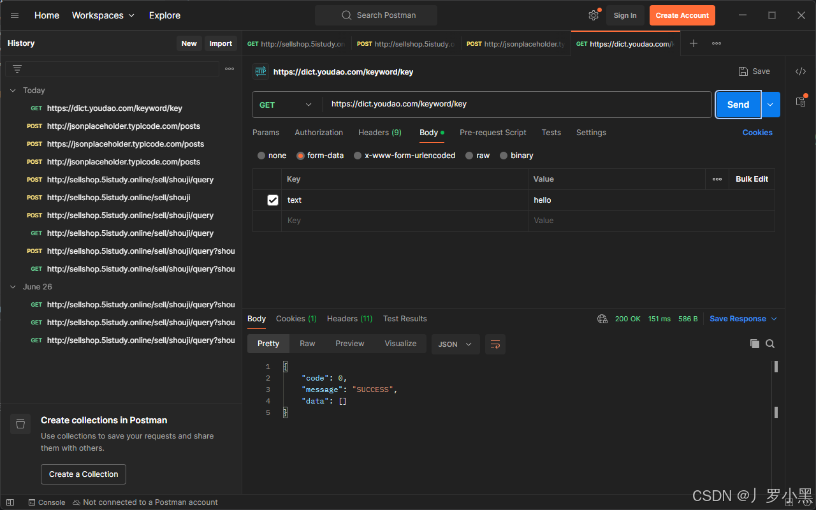Click the filter icon in History sidebar
The height and width of the screenshot is (510, 816).
point(17,69)
